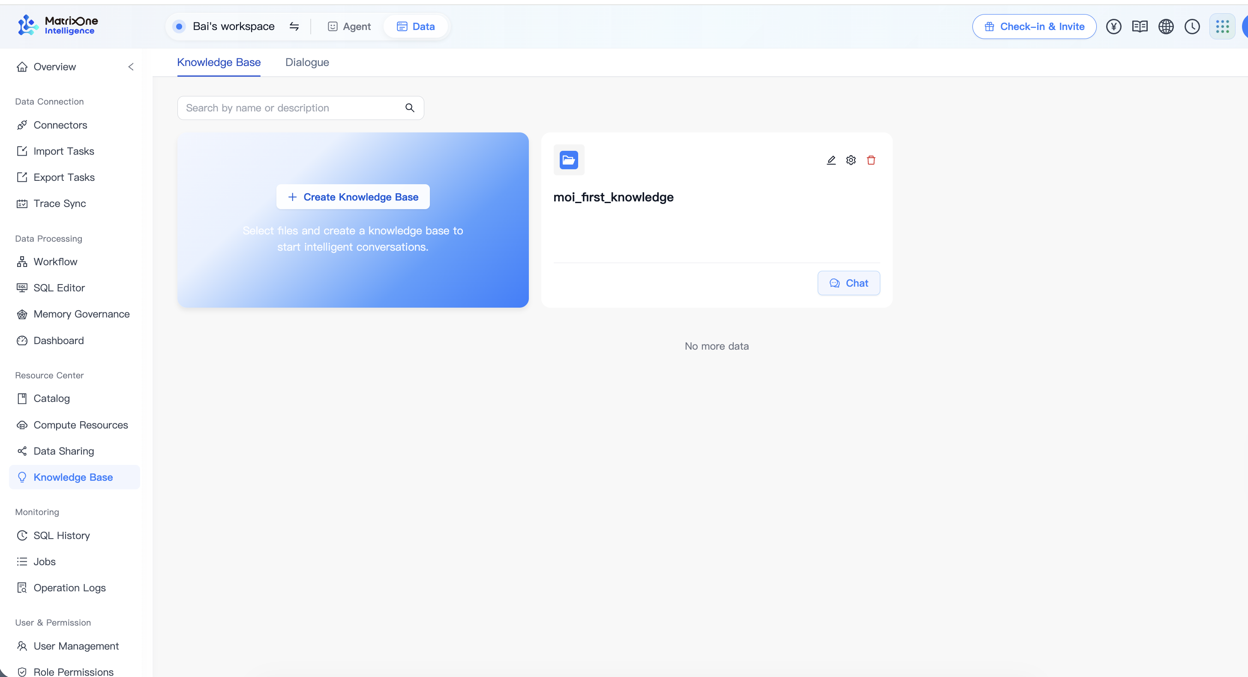Select the Knowledge Base tab

pyautogui.click(x=219, y=63)
